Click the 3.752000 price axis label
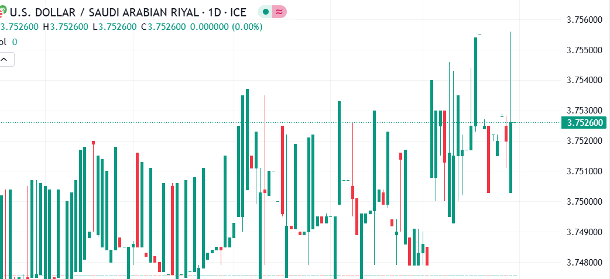 coord(585,141)
